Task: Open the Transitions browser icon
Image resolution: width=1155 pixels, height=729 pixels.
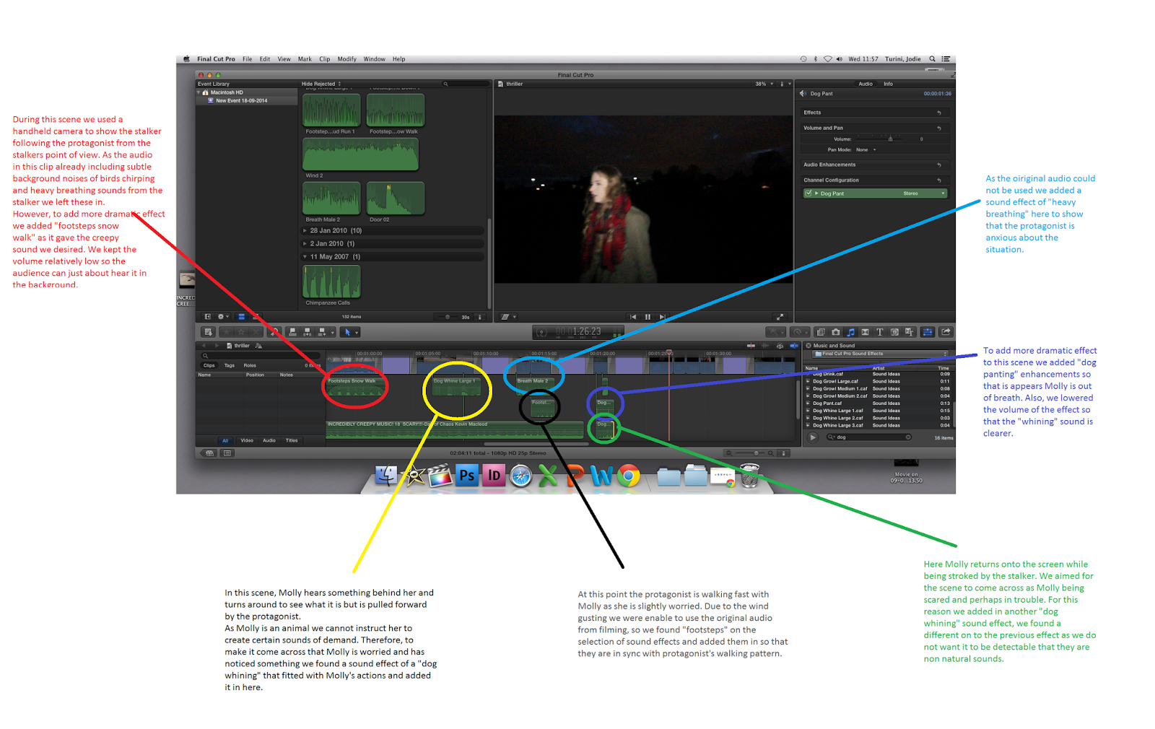Action: tap(865, 332)
